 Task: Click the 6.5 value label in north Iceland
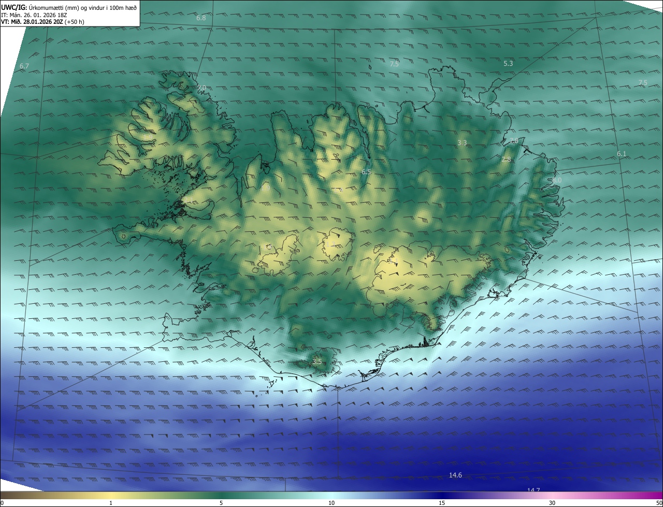click(x=366, y=172)
